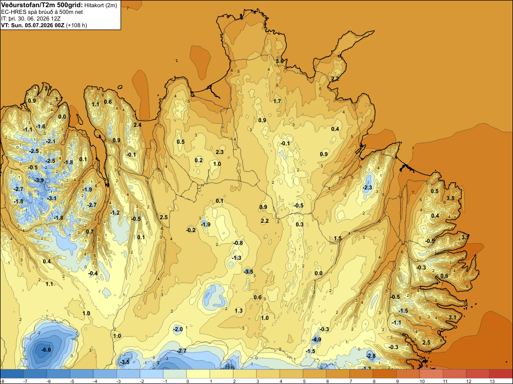Click the -1.9 label in central area
This screenshot has height=384, width=513.
click(206, 224)
